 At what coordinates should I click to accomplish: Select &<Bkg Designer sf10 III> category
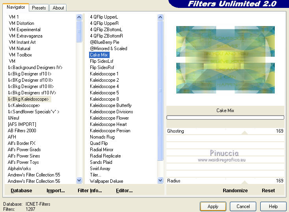tap(31, 86)
